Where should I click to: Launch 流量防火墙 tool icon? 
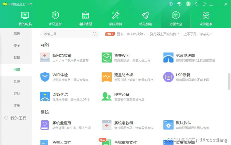107,77
